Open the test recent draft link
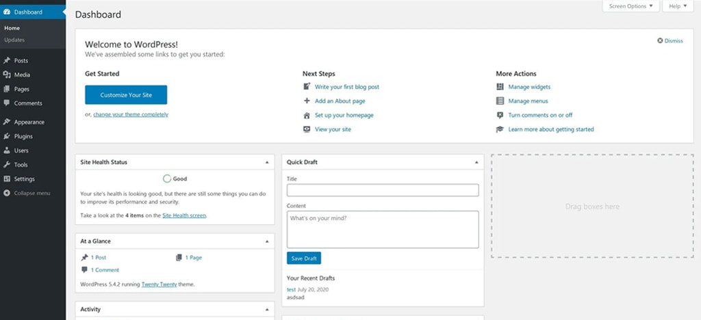The height and width of the screenshot is (320, 701). click(x=291, y=290)
